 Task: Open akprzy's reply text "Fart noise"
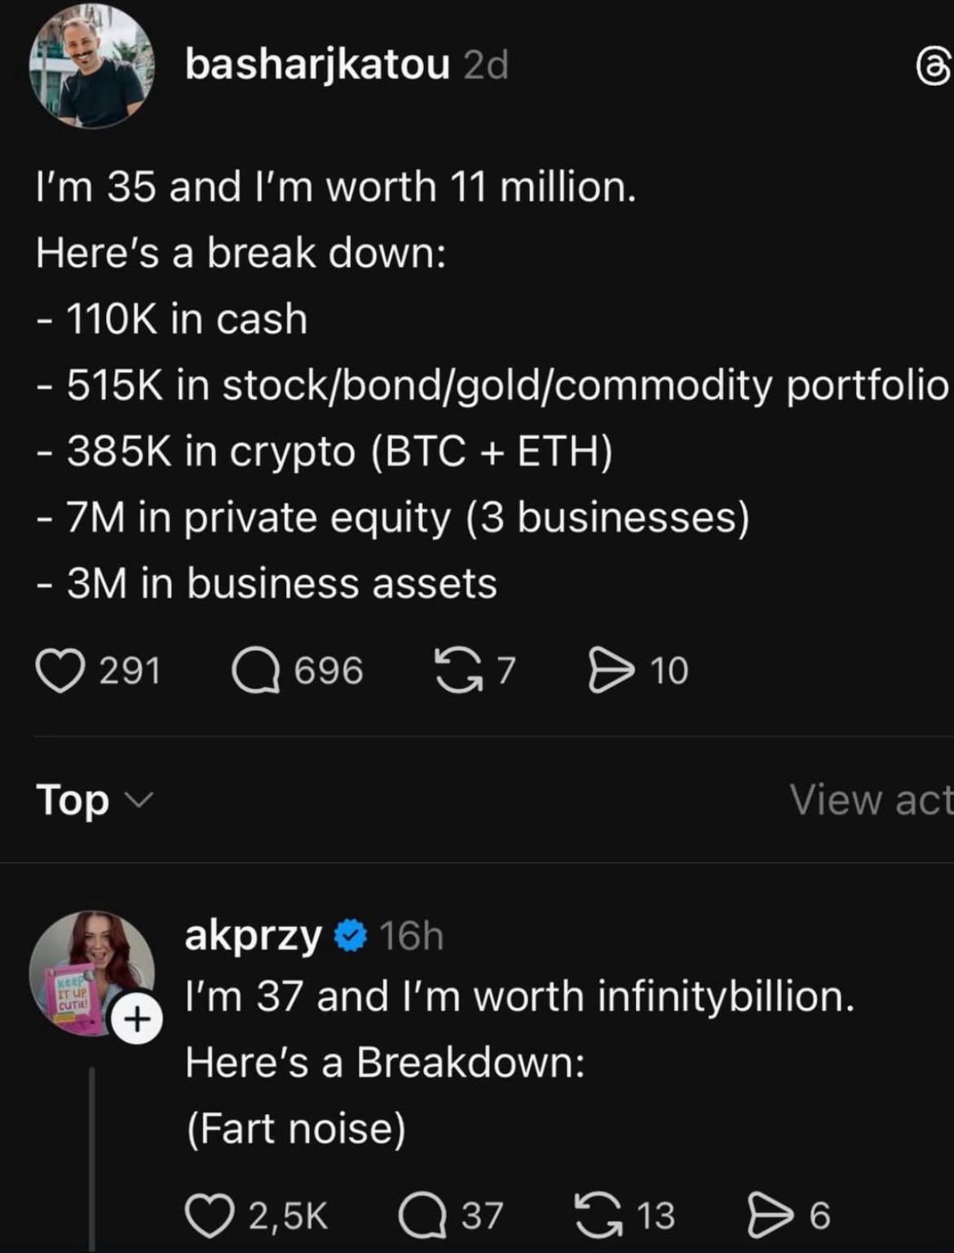pyautogui.click(x=295, y=1129)
